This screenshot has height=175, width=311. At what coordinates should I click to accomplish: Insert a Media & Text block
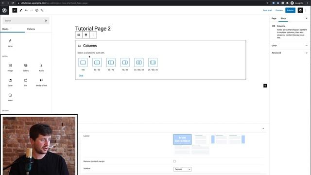(x=41, y=82)
